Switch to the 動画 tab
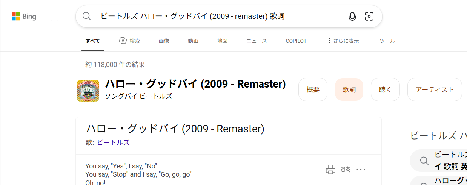 point(193,41)
